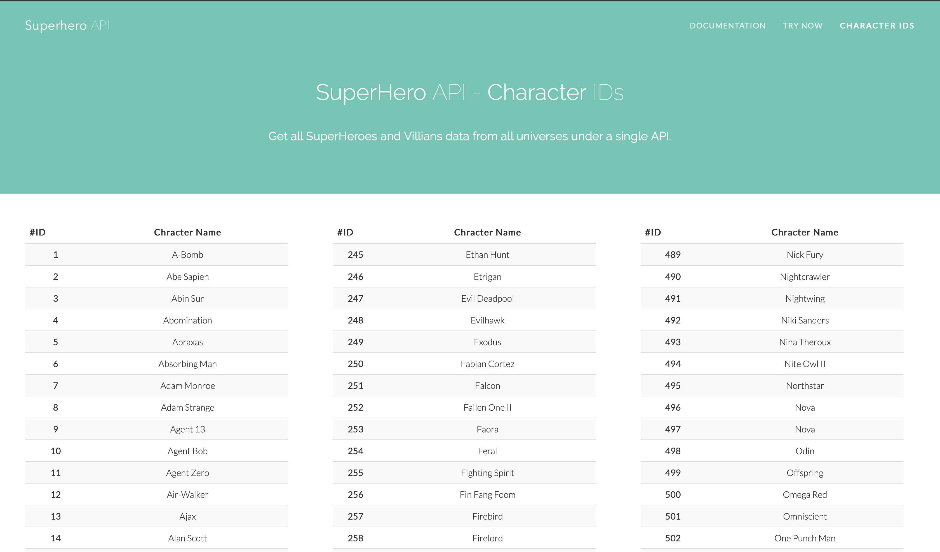Click the Odin entry
This screenshot has width=940, height=552.
pos(805,451)
